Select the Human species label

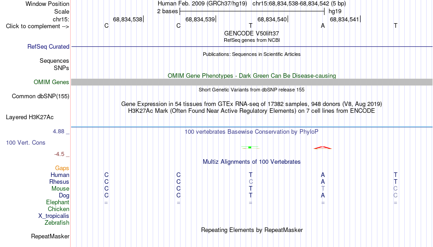coord(60,175)
